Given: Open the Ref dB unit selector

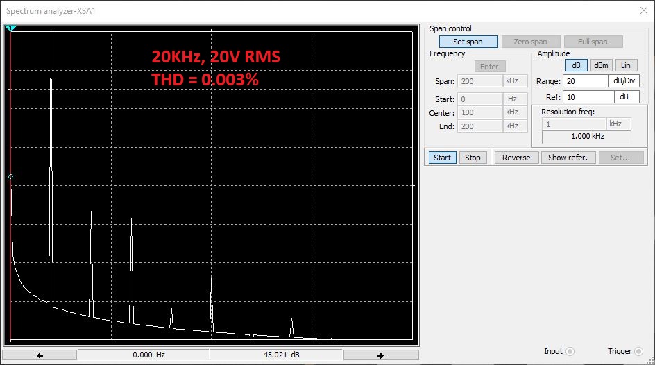Looking at the screenshot, I should [627, 97].
